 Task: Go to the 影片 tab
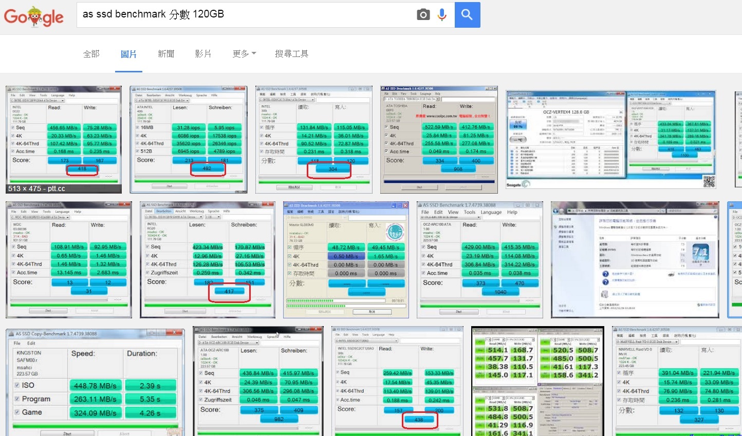tap(203, 54)
